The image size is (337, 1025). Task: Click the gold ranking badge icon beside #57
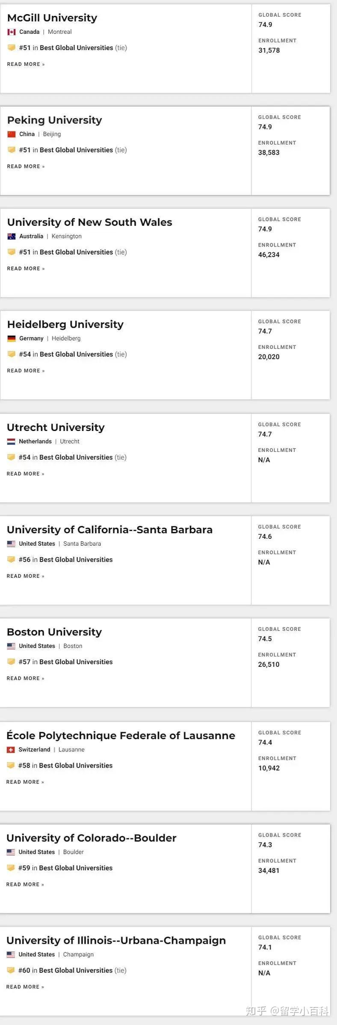[x=11, y=662]
